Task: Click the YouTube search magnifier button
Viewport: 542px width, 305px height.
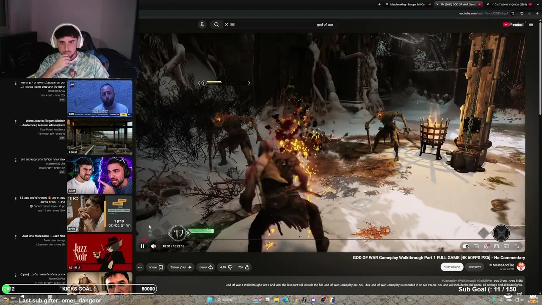Action: click(x=216, y=25)
